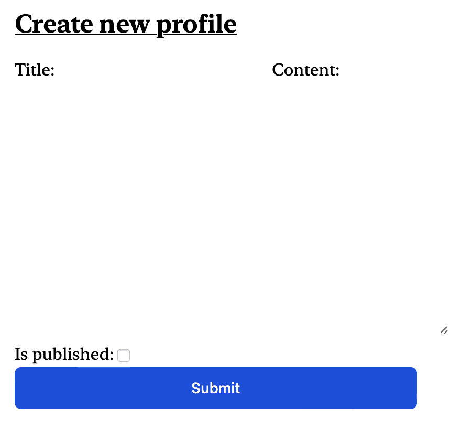461x428 pixels.
Task: Toggle the Is published option off
Action: click(x=124, y=355)
